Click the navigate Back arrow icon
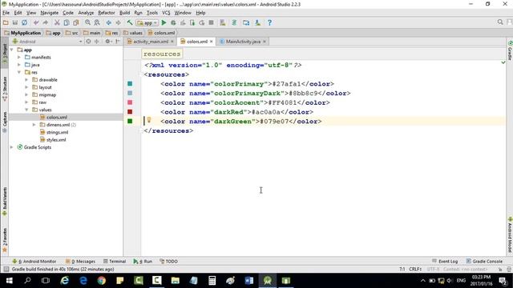Image resolution: width=513 pixels, height=288 pixels. (x=109, y=22)
